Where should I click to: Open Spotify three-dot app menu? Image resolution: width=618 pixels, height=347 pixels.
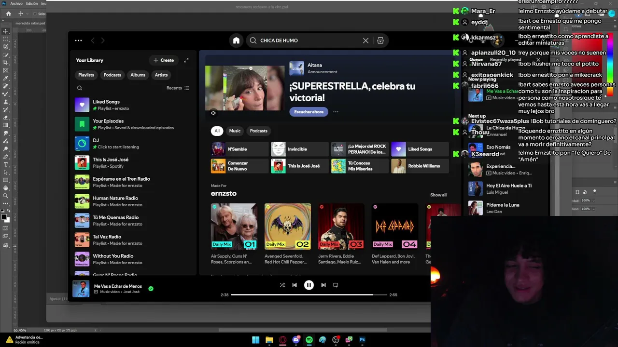coord(78,40)
